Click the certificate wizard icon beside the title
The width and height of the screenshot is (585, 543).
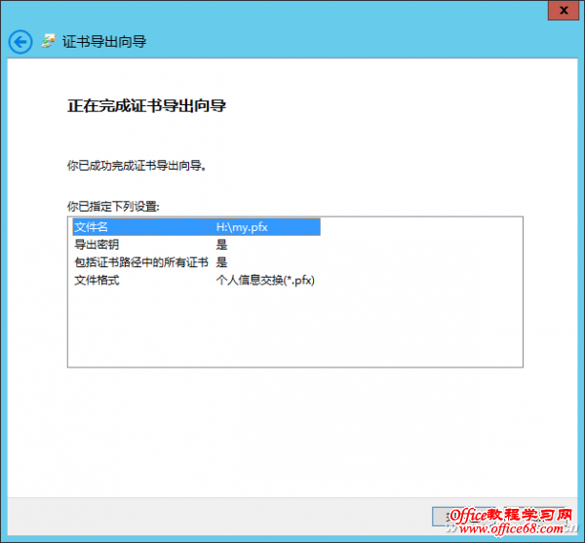pyautogui.click(x=48, y=41)
